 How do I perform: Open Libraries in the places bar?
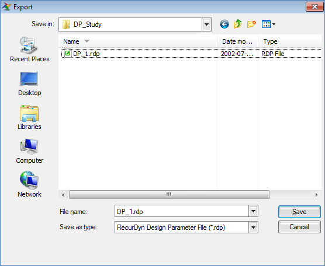29,117
